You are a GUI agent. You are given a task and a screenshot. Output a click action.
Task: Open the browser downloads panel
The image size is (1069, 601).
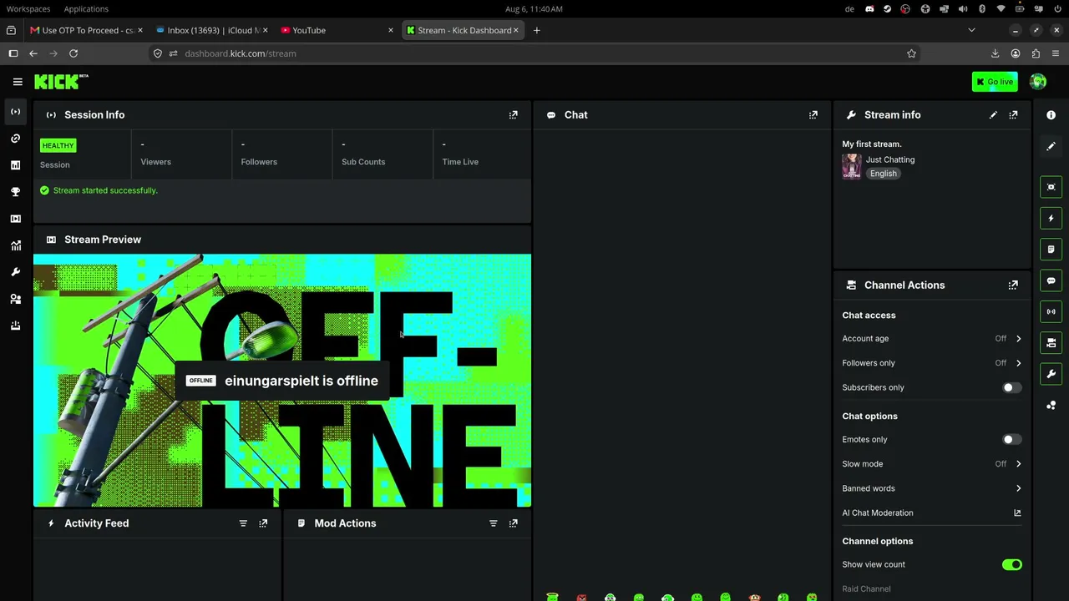pos(995,53)
